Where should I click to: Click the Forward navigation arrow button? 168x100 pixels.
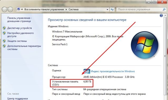coord(10,9)
